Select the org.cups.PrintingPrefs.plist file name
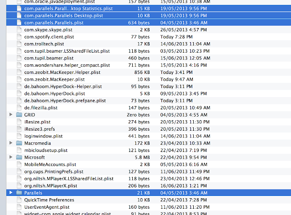 coord(54,171)
